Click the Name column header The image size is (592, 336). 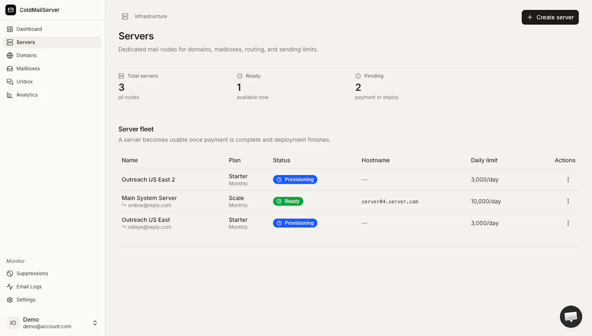[129, 160]
